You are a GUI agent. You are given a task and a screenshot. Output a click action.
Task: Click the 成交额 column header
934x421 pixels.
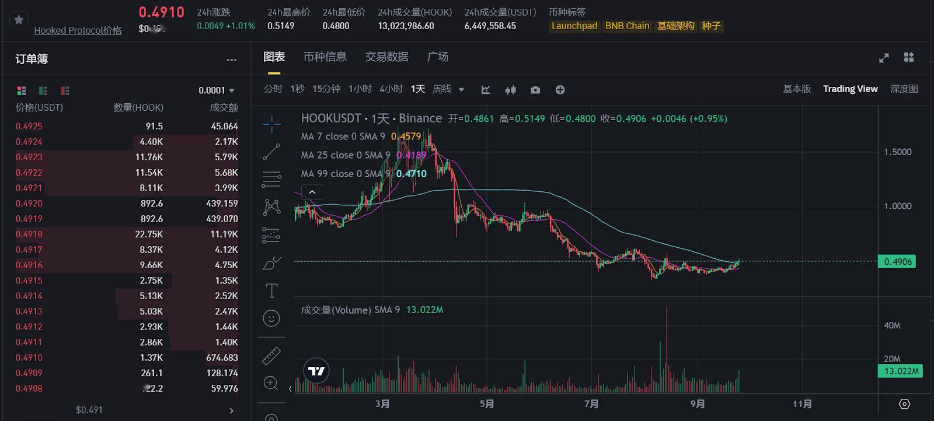(224, 107)
